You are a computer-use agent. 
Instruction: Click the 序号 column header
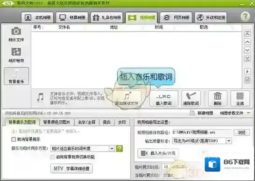(x=37, y=27)
